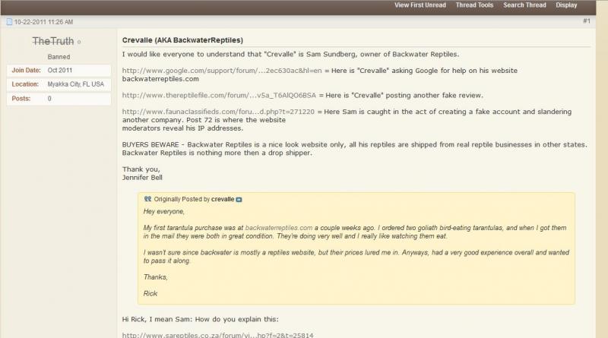Click the 'Hey everyone,' line in quote
This screenshot has width=608, height=338.
click(164, 212)
